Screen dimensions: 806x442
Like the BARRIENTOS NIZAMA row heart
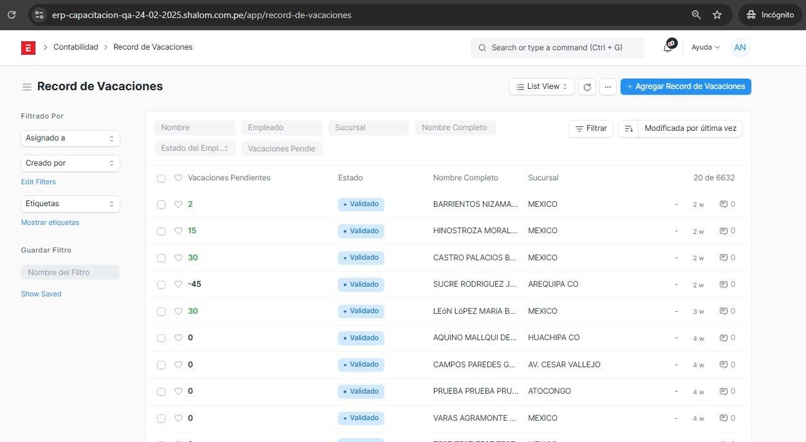pyautogui.click(x=178, y=204)
